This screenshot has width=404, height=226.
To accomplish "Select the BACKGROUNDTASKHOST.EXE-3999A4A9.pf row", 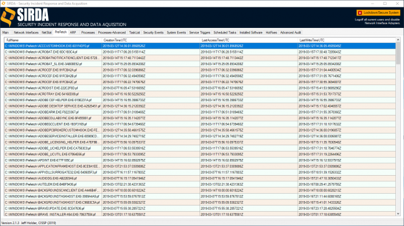I will [x=200, y=196].
